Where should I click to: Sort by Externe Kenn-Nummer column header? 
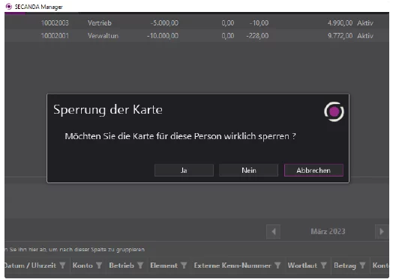coord(232,266)
